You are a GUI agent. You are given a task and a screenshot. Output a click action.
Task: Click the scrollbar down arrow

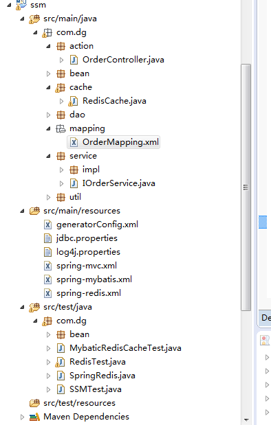tap(246, 420)
